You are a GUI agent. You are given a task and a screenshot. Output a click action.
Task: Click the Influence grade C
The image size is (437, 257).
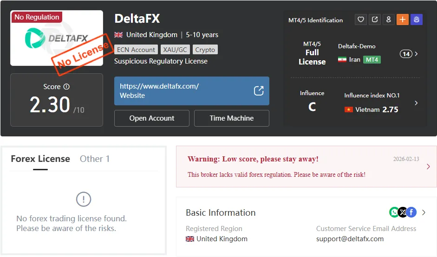[x=312, y=107]
